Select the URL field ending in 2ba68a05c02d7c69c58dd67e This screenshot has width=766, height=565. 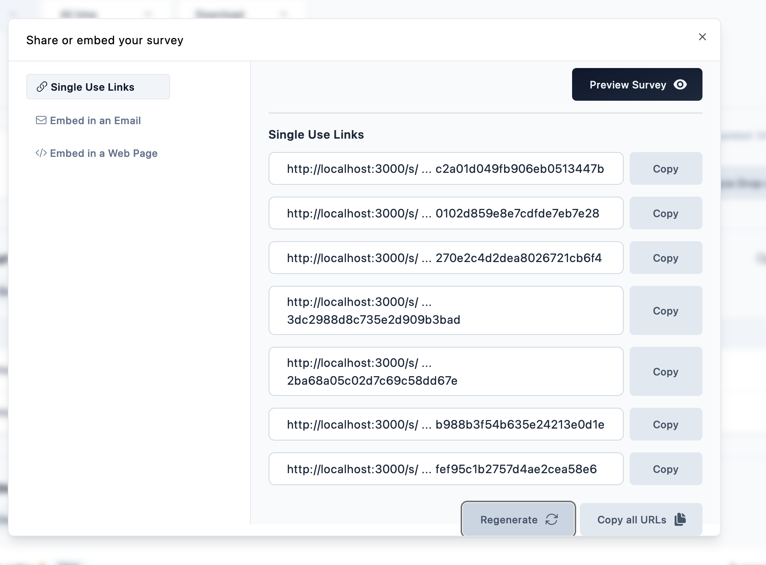(x=445, y=371)
